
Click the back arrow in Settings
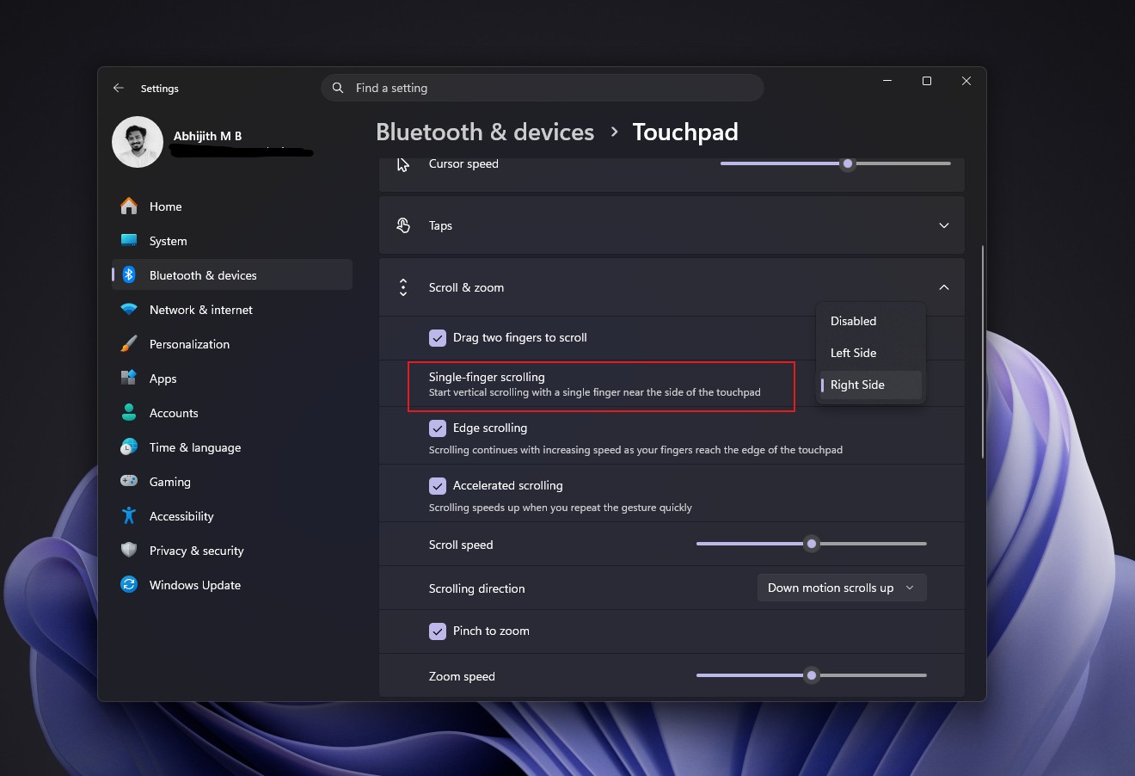point(119,88)
